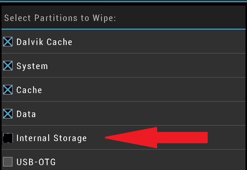This screenshot has width=247, height=170.
Task: Click empty space right of the Data label
Action: pyautogui.click(x=151, y=114)
